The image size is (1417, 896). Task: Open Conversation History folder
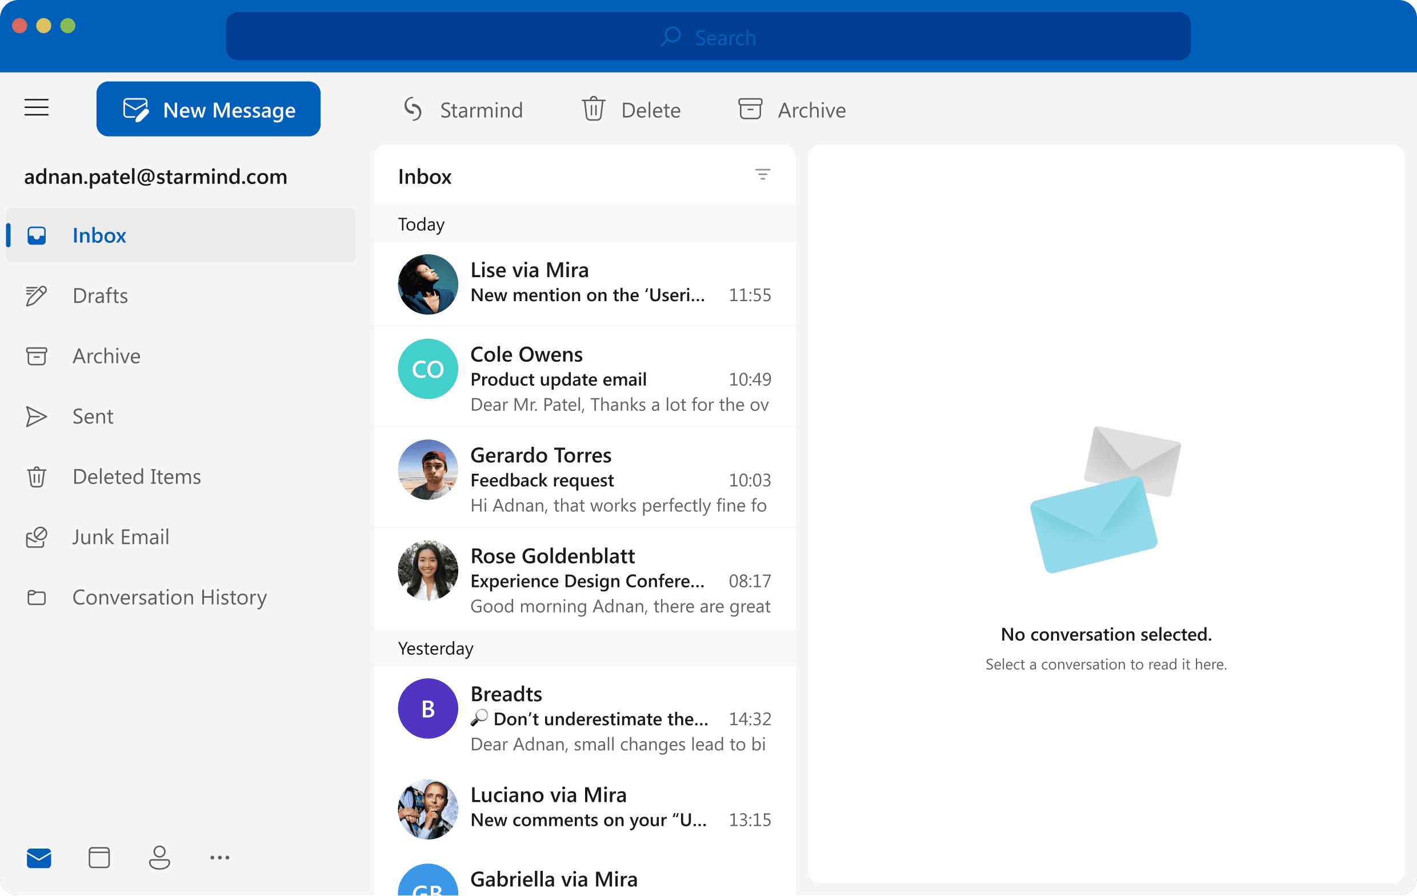point(170,598)
